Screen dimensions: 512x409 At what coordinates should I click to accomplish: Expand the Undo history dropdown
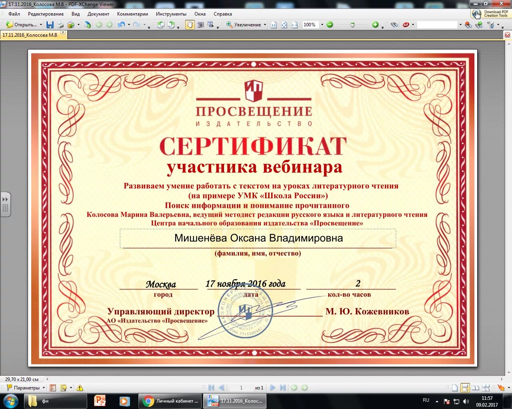(129, 25)
